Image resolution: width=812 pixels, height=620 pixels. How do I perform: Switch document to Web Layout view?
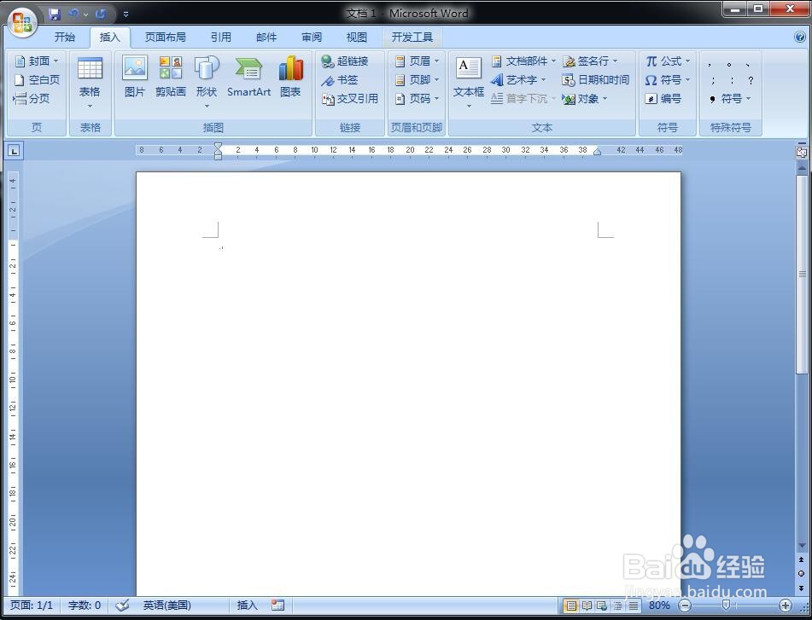tap(601, 606)
